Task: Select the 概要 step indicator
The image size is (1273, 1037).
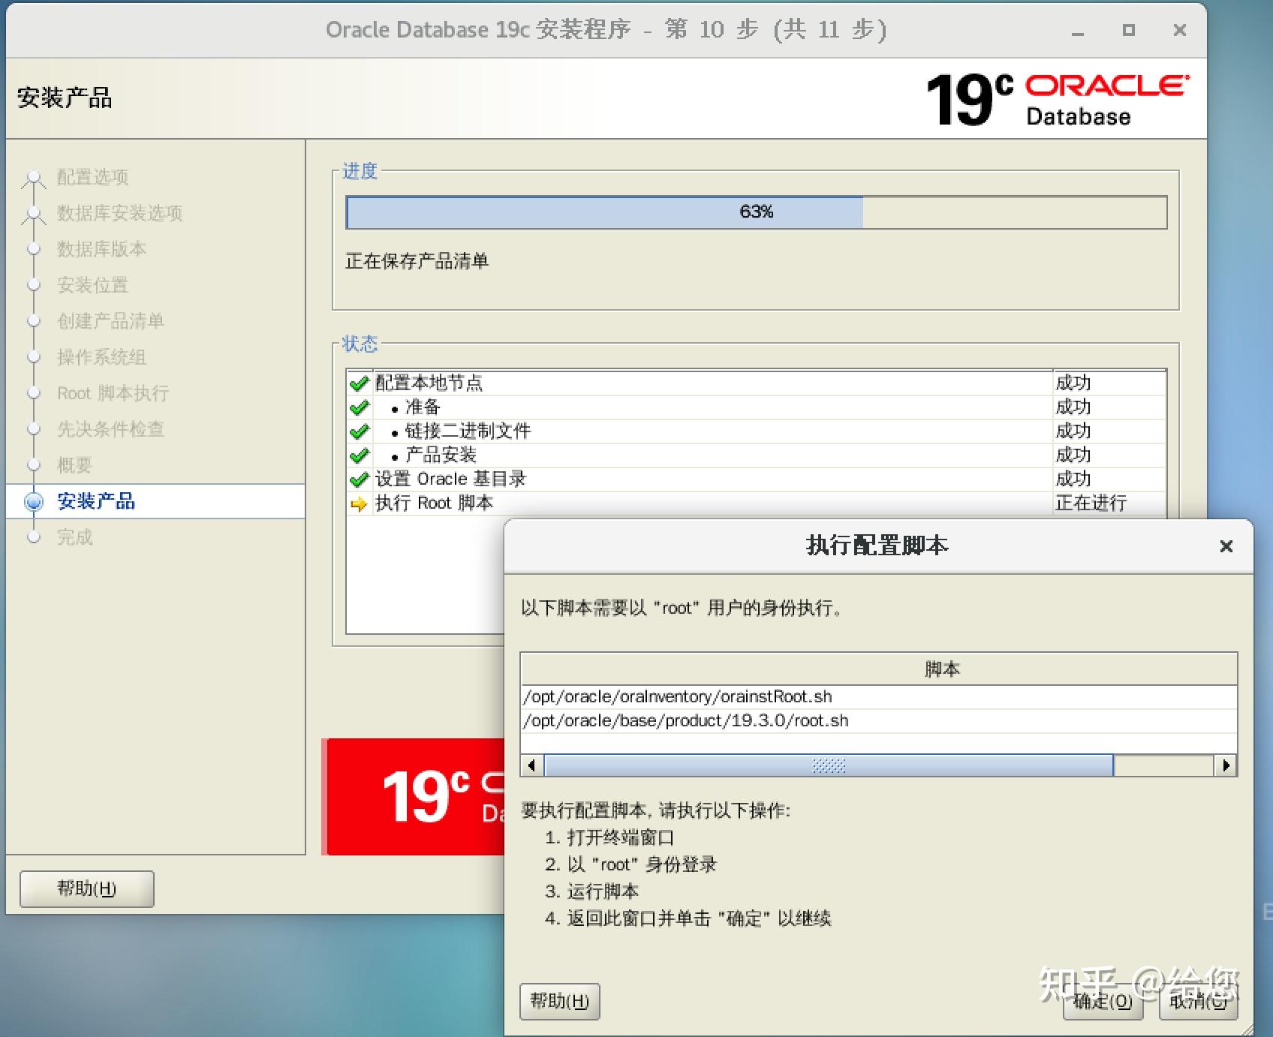Action: pos(33,465)
